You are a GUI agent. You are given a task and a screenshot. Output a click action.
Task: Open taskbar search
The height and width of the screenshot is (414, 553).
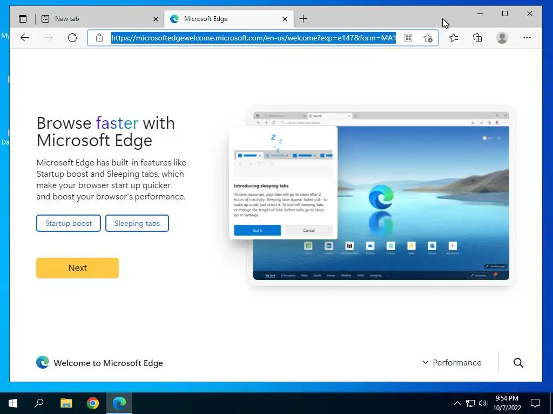[x=39, y=403]
